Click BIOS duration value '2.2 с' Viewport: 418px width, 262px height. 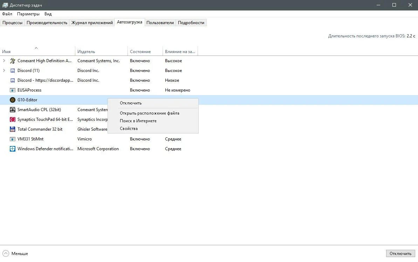[411, 36]
